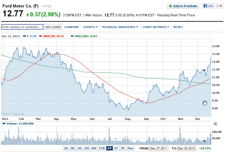Select the 6M time range tab

point(94,148)
